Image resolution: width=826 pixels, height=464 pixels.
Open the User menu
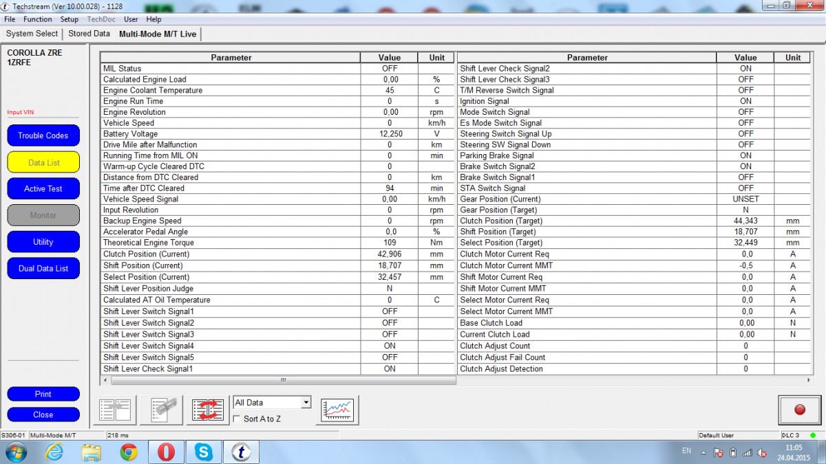(131, 19)
